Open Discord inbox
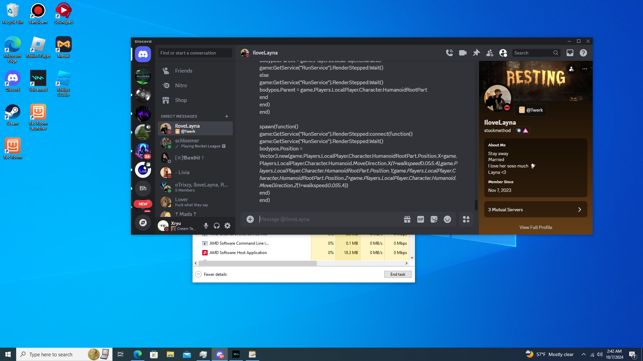Screen dimensions: 643x361 click(570, 53)
